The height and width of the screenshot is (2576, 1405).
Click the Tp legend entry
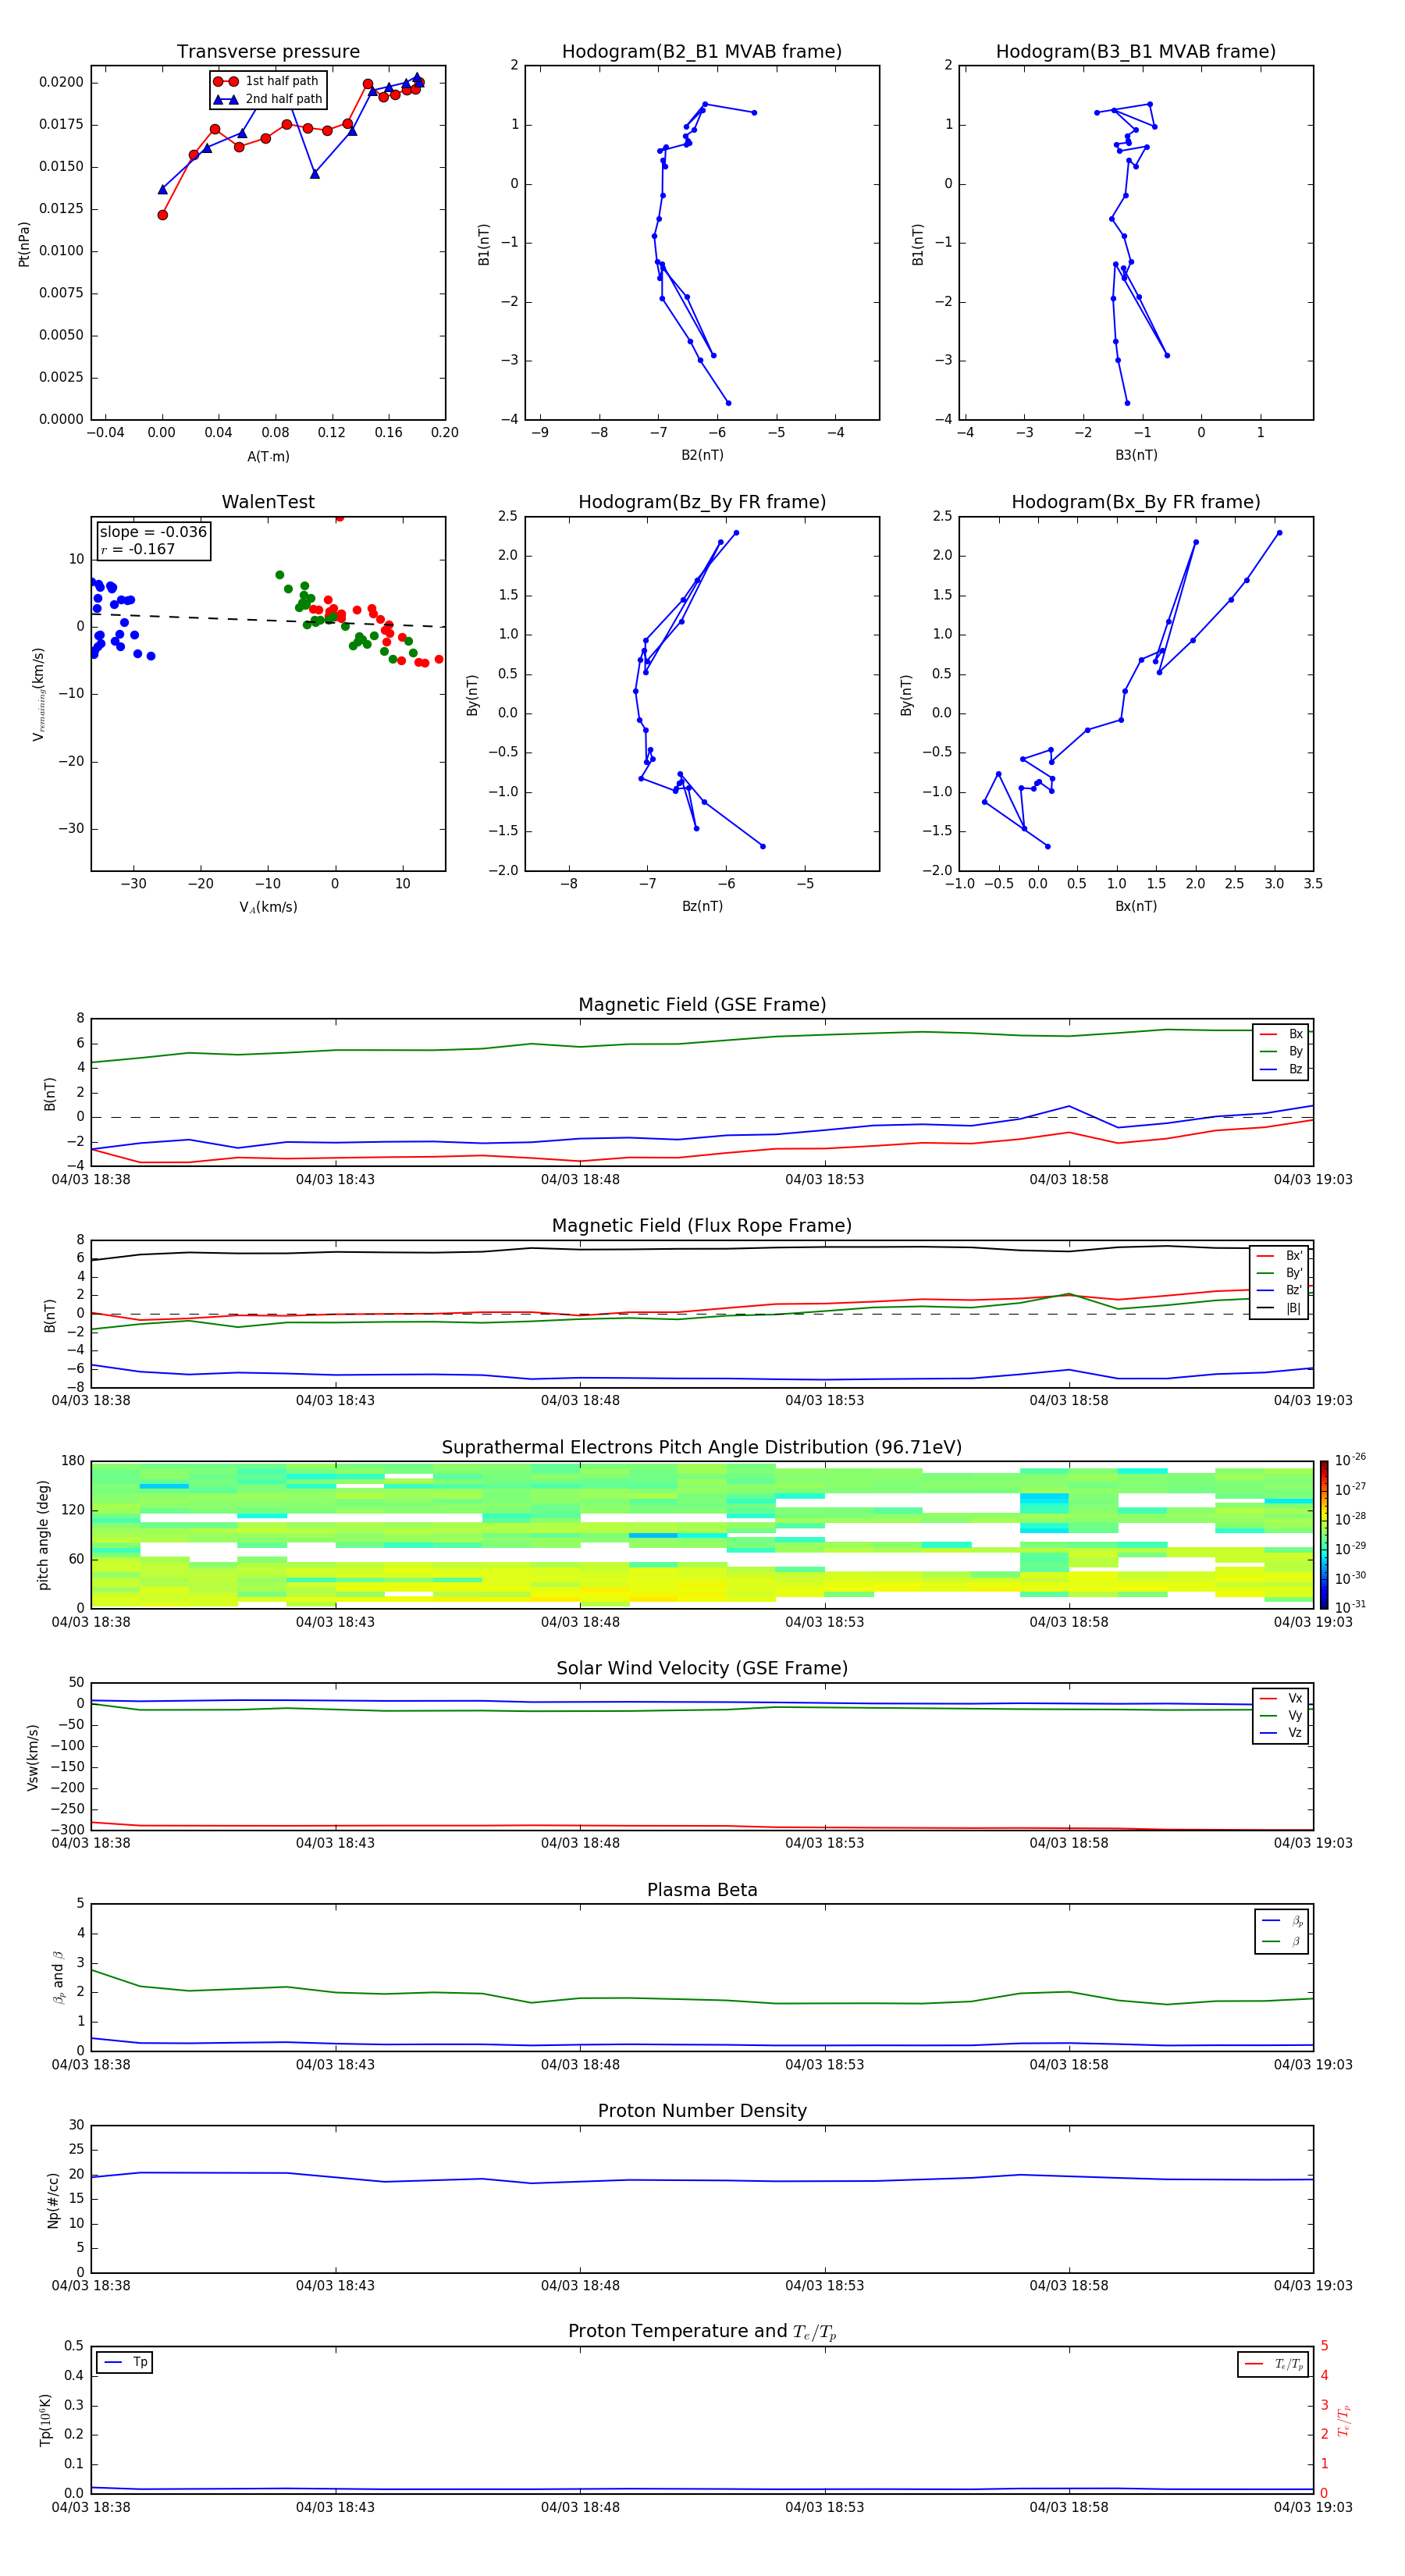click(125, 2362)
